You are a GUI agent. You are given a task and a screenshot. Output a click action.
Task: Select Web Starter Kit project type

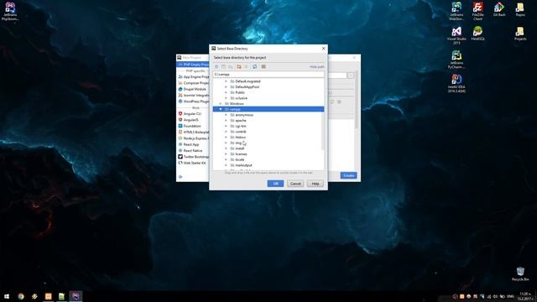[192, 163]
